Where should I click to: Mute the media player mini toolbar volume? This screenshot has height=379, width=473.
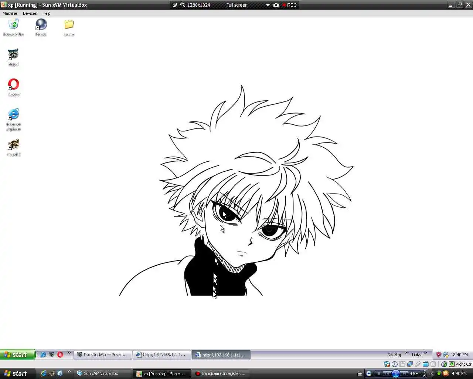[x=412, y=373]
